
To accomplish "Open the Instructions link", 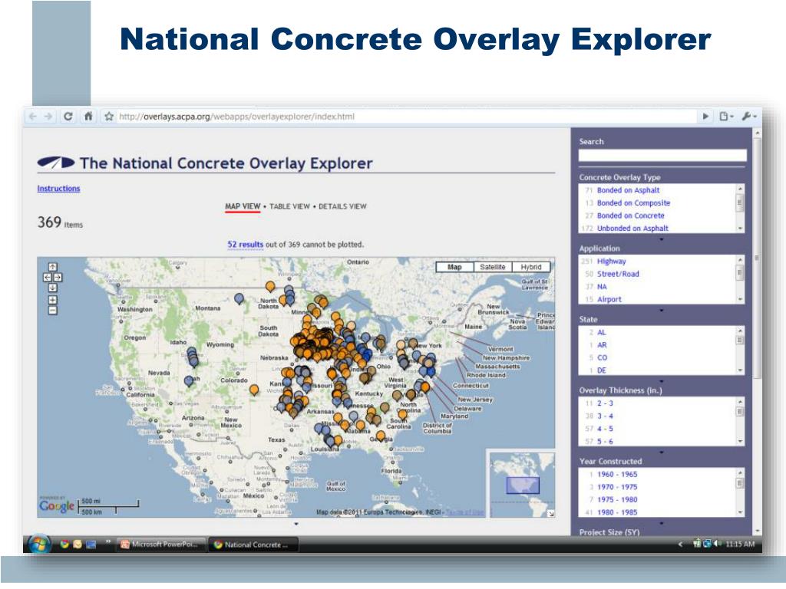I will tap(58, 189).
